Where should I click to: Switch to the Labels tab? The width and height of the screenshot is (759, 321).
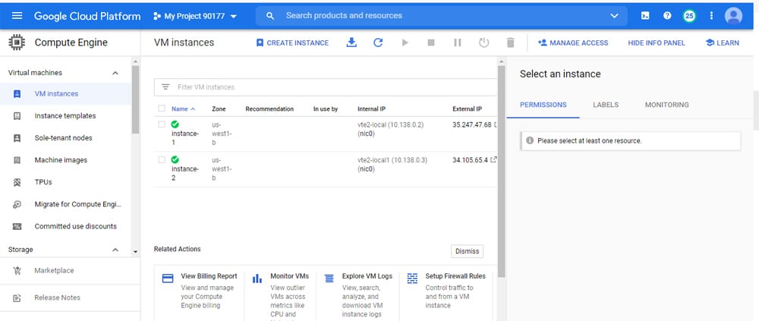[605, 105]
